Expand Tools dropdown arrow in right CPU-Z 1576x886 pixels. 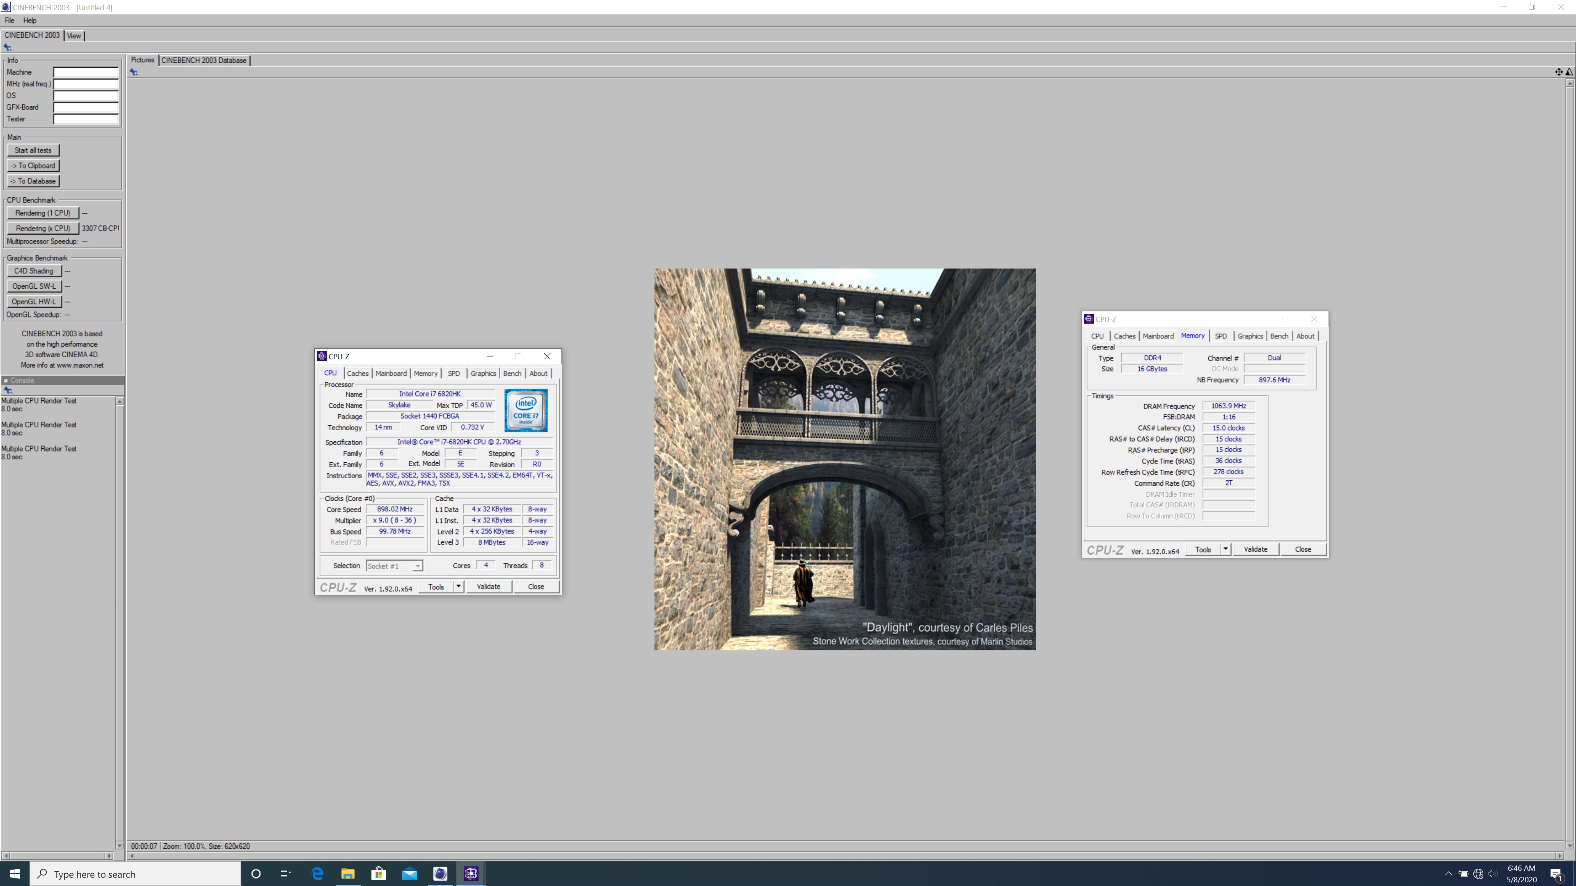coord(1226,550)
